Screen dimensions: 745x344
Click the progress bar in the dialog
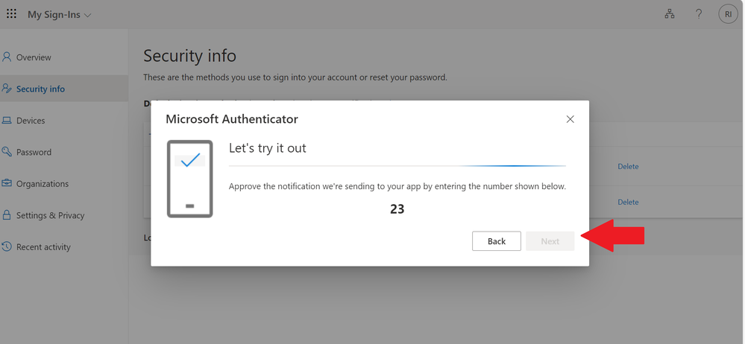(x=397, y=165)
